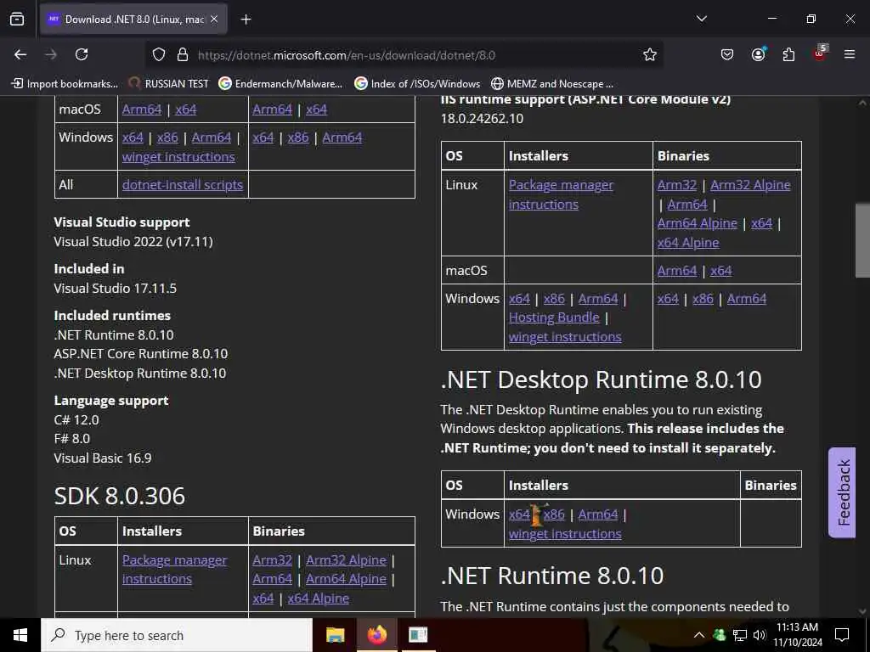Viewport: 870px width, 652px height.
Task: Close the Download .NET 8.0 tab
Action: click(214, 20)
